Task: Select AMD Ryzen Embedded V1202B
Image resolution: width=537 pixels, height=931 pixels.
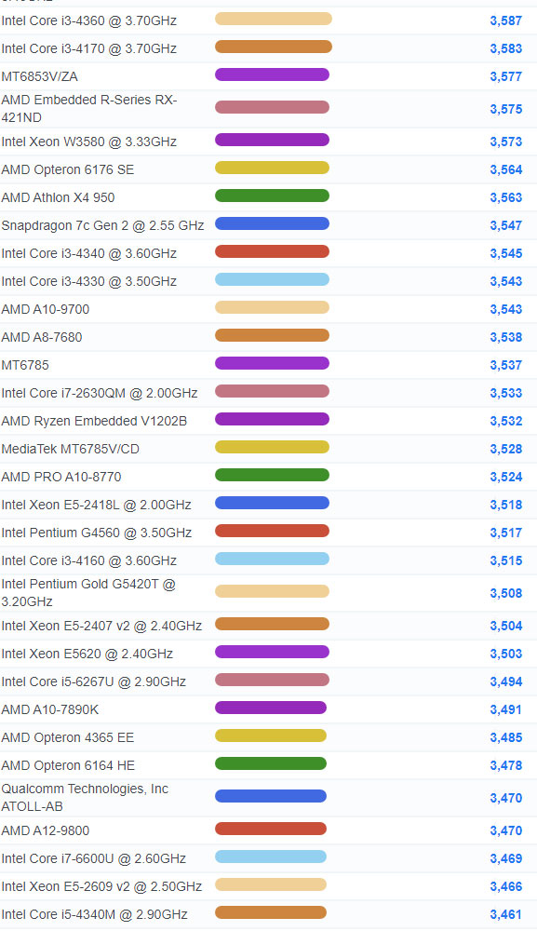Action: [x=94, y=421]
